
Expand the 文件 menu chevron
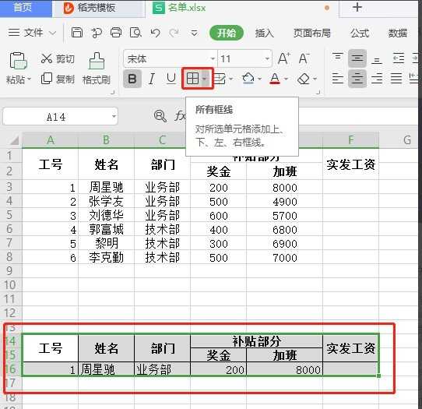[52, 33]
